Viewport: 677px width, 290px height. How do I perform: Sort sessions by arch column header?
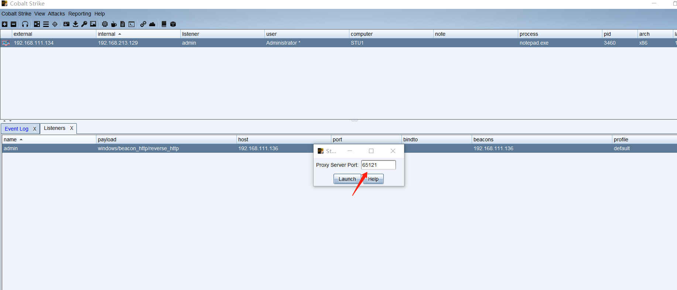pyautogui.click(x=655, y=34)
